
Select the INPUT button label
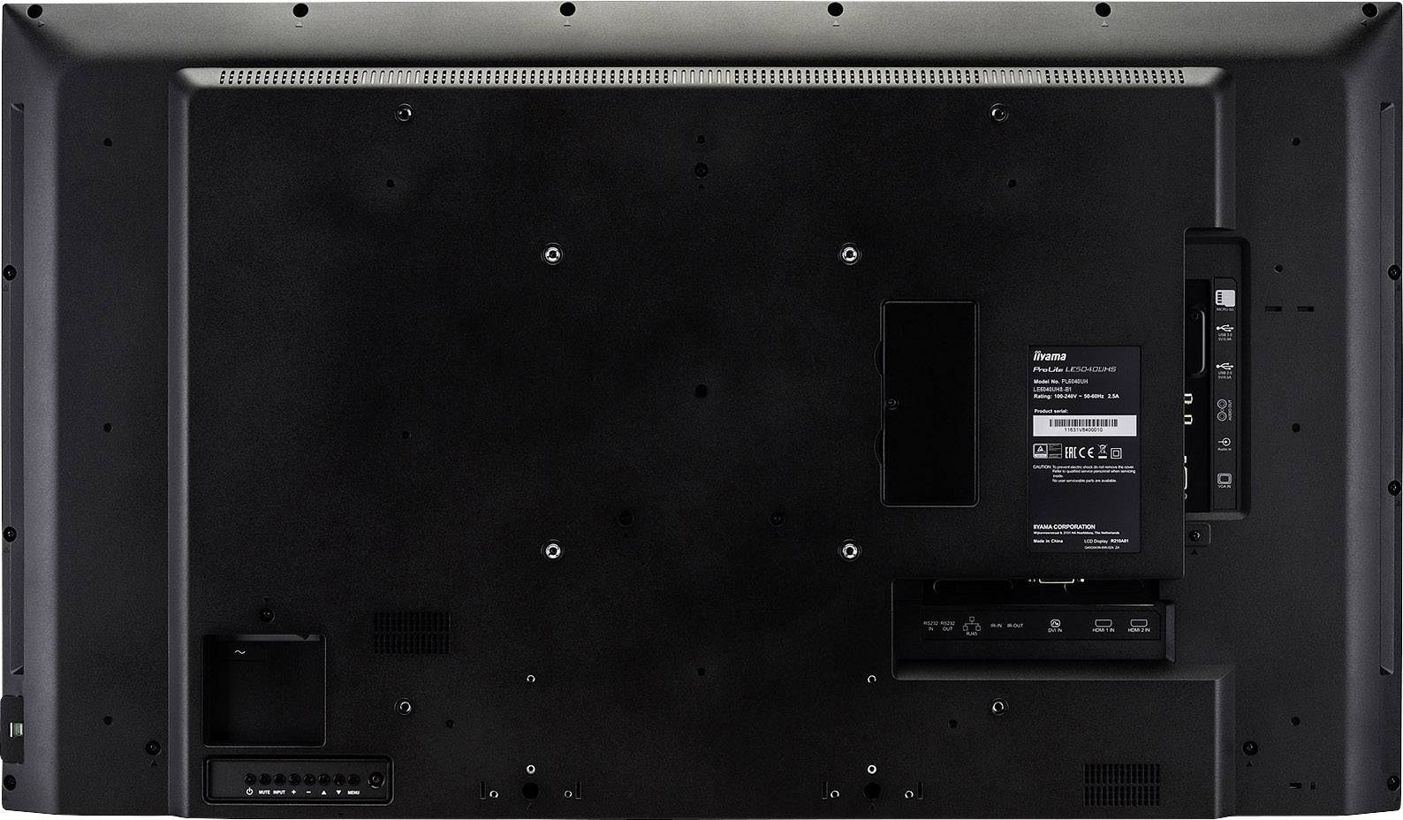click(279, 793)
